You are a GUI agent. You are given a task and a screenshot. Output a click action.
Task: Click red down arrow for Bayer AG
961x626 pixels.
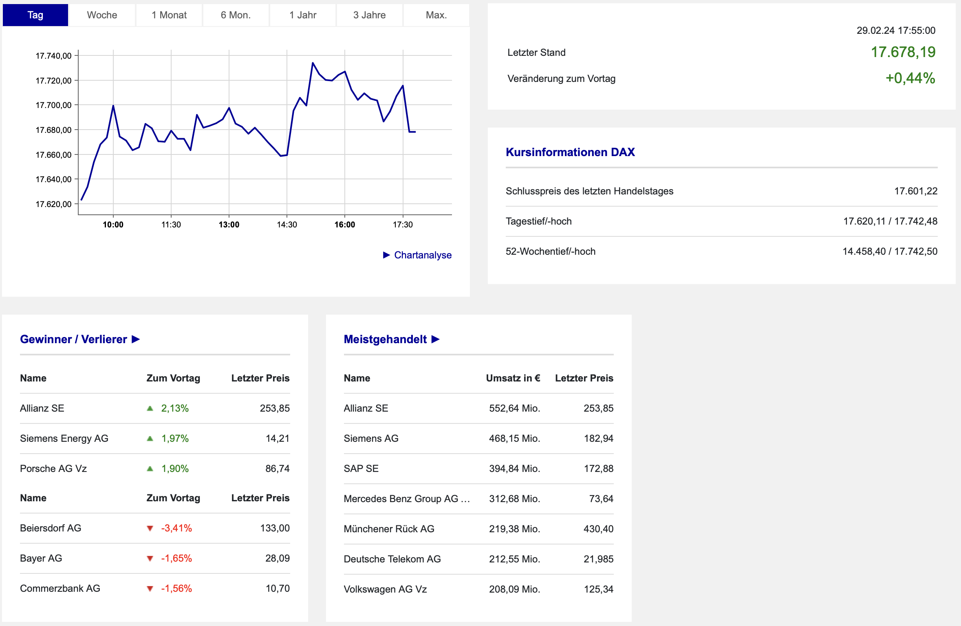point(150,558)
